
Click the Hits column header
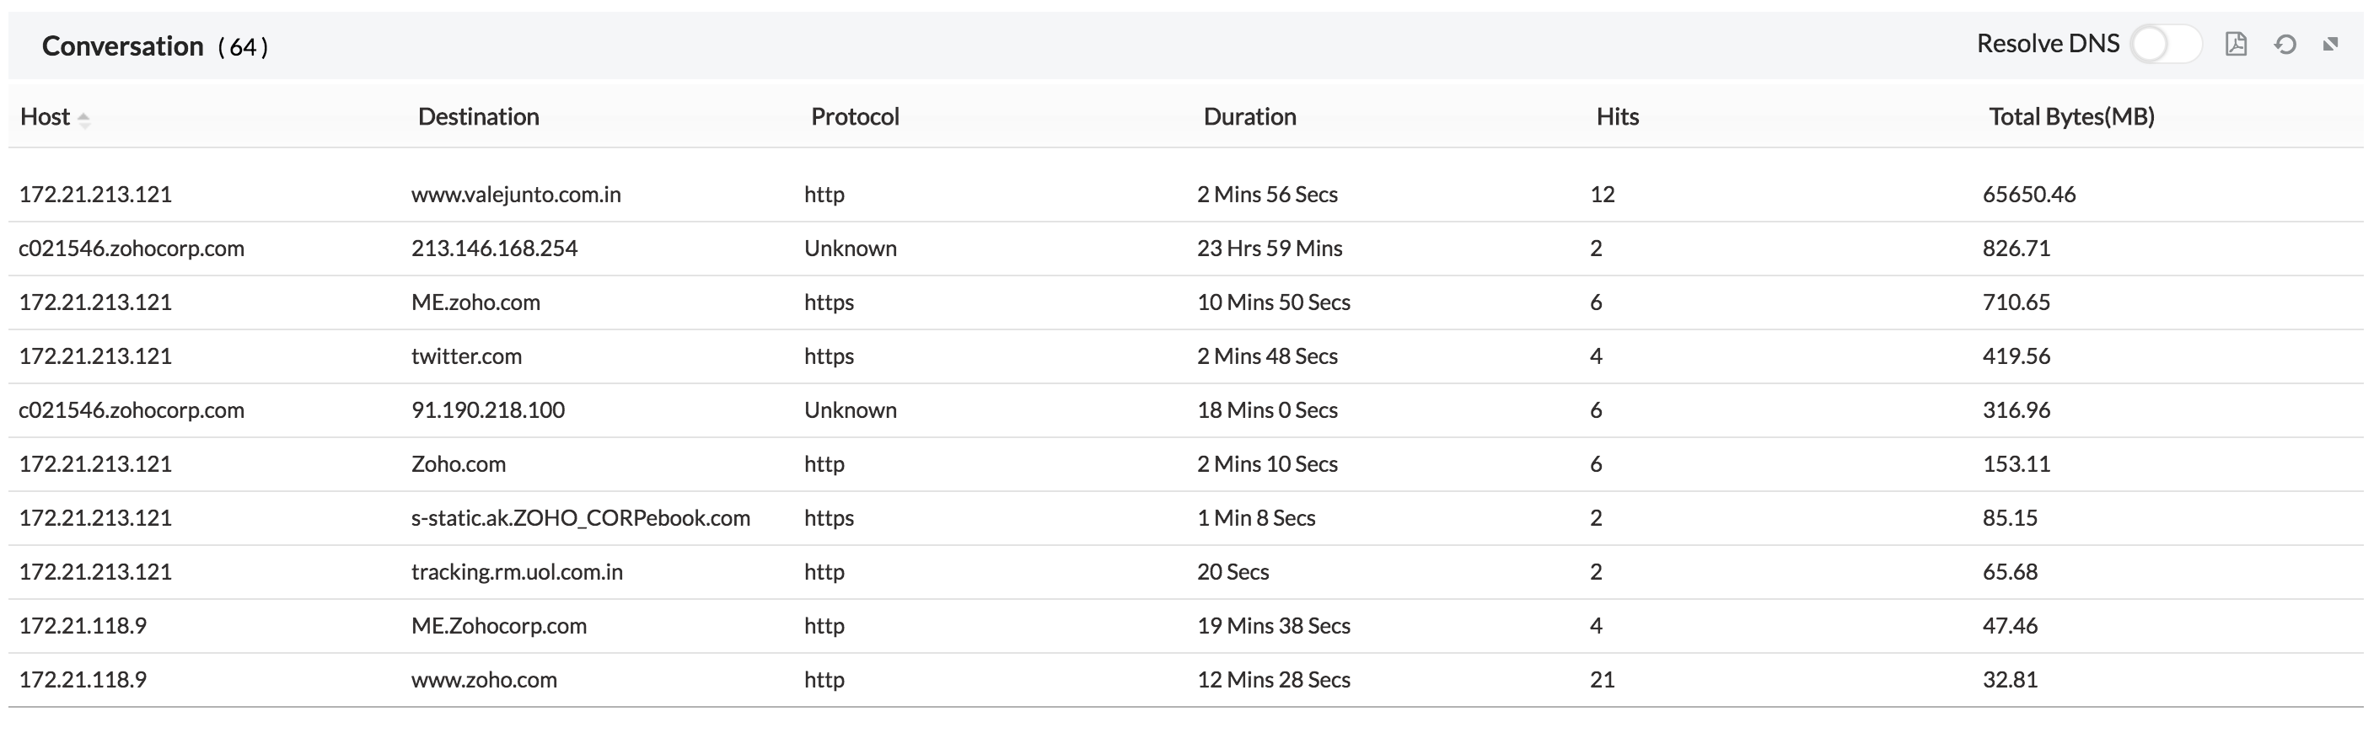tap(1617, 117)
